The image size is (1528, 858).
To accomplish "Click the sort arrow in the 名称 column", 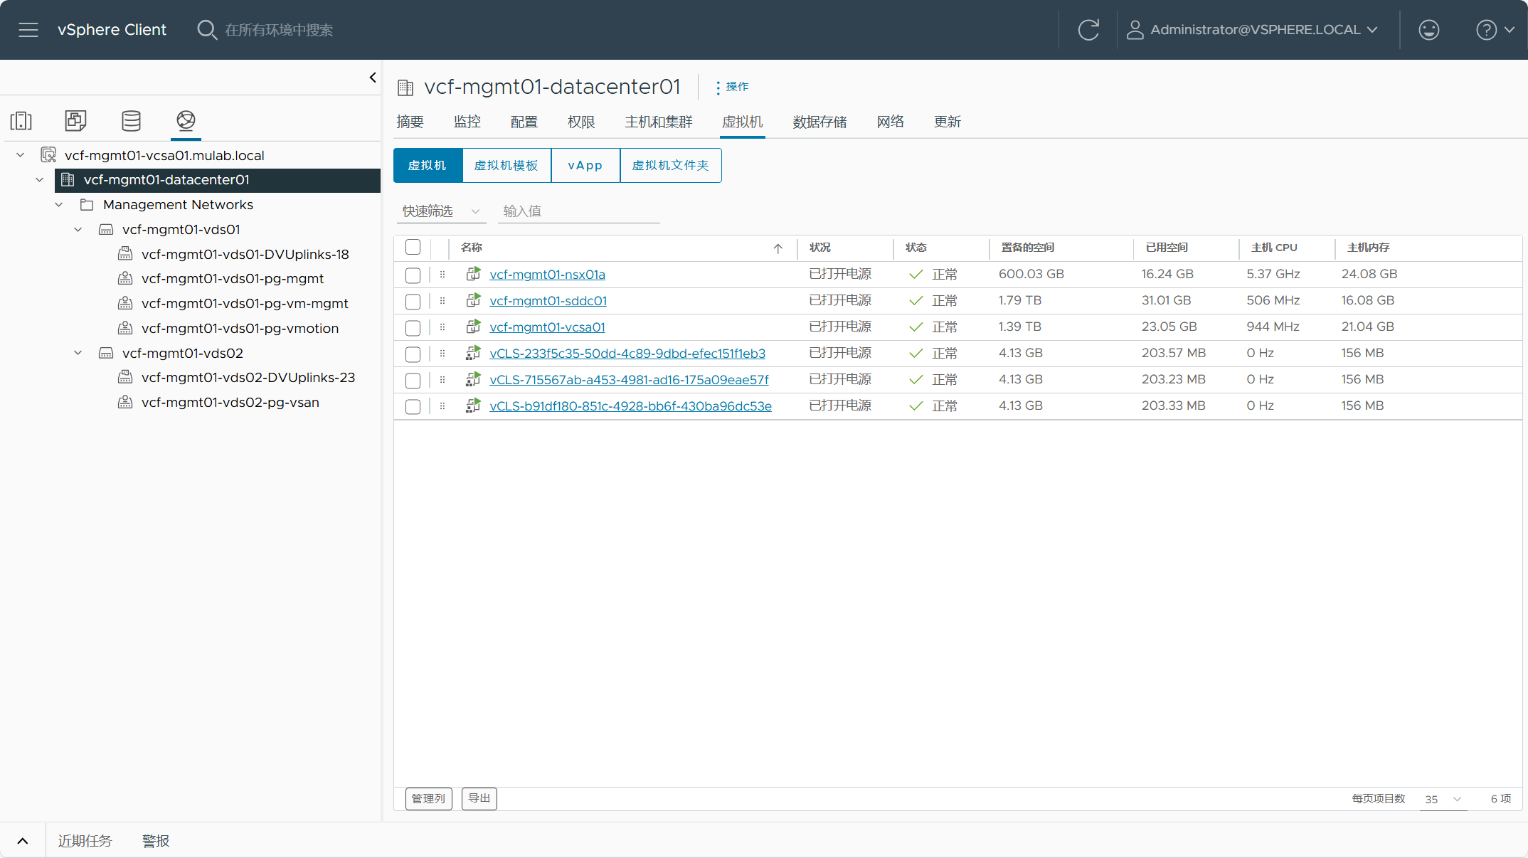I will (x=778, y=248).
